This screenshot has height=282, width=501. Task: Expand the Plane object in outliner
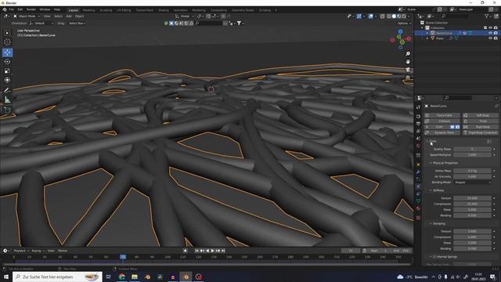tap(427, 38)
